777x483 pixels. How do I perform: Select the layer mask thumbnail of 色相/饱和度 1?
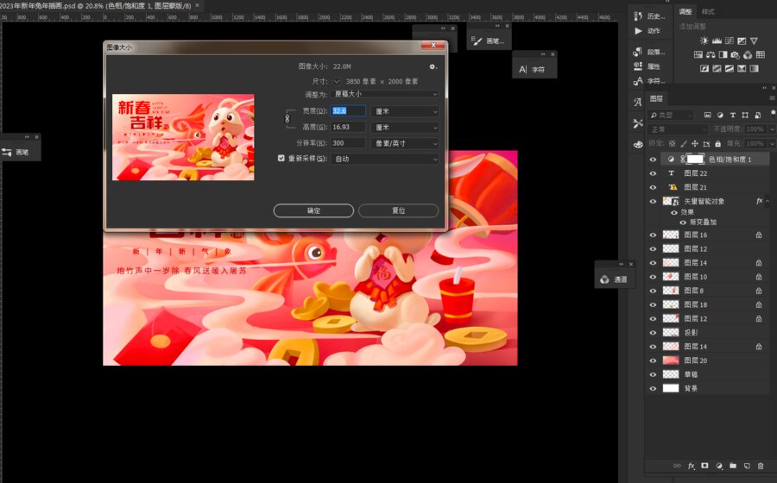[x=695, y=159]
